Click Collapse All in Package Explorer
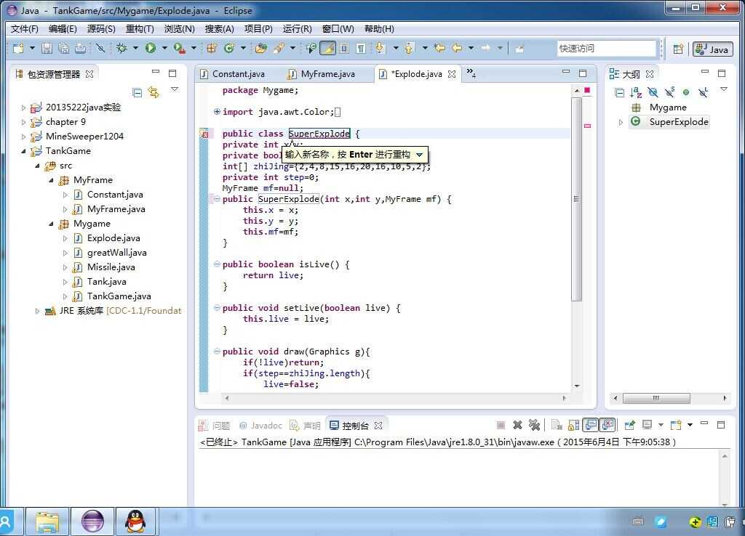The image size is (745, 536). pos(137,92)
